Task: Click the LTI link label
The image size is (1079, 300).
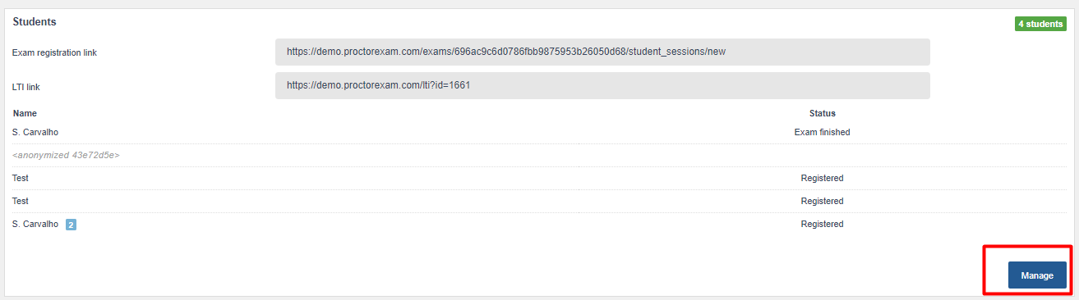Action: tap(26, 86)
